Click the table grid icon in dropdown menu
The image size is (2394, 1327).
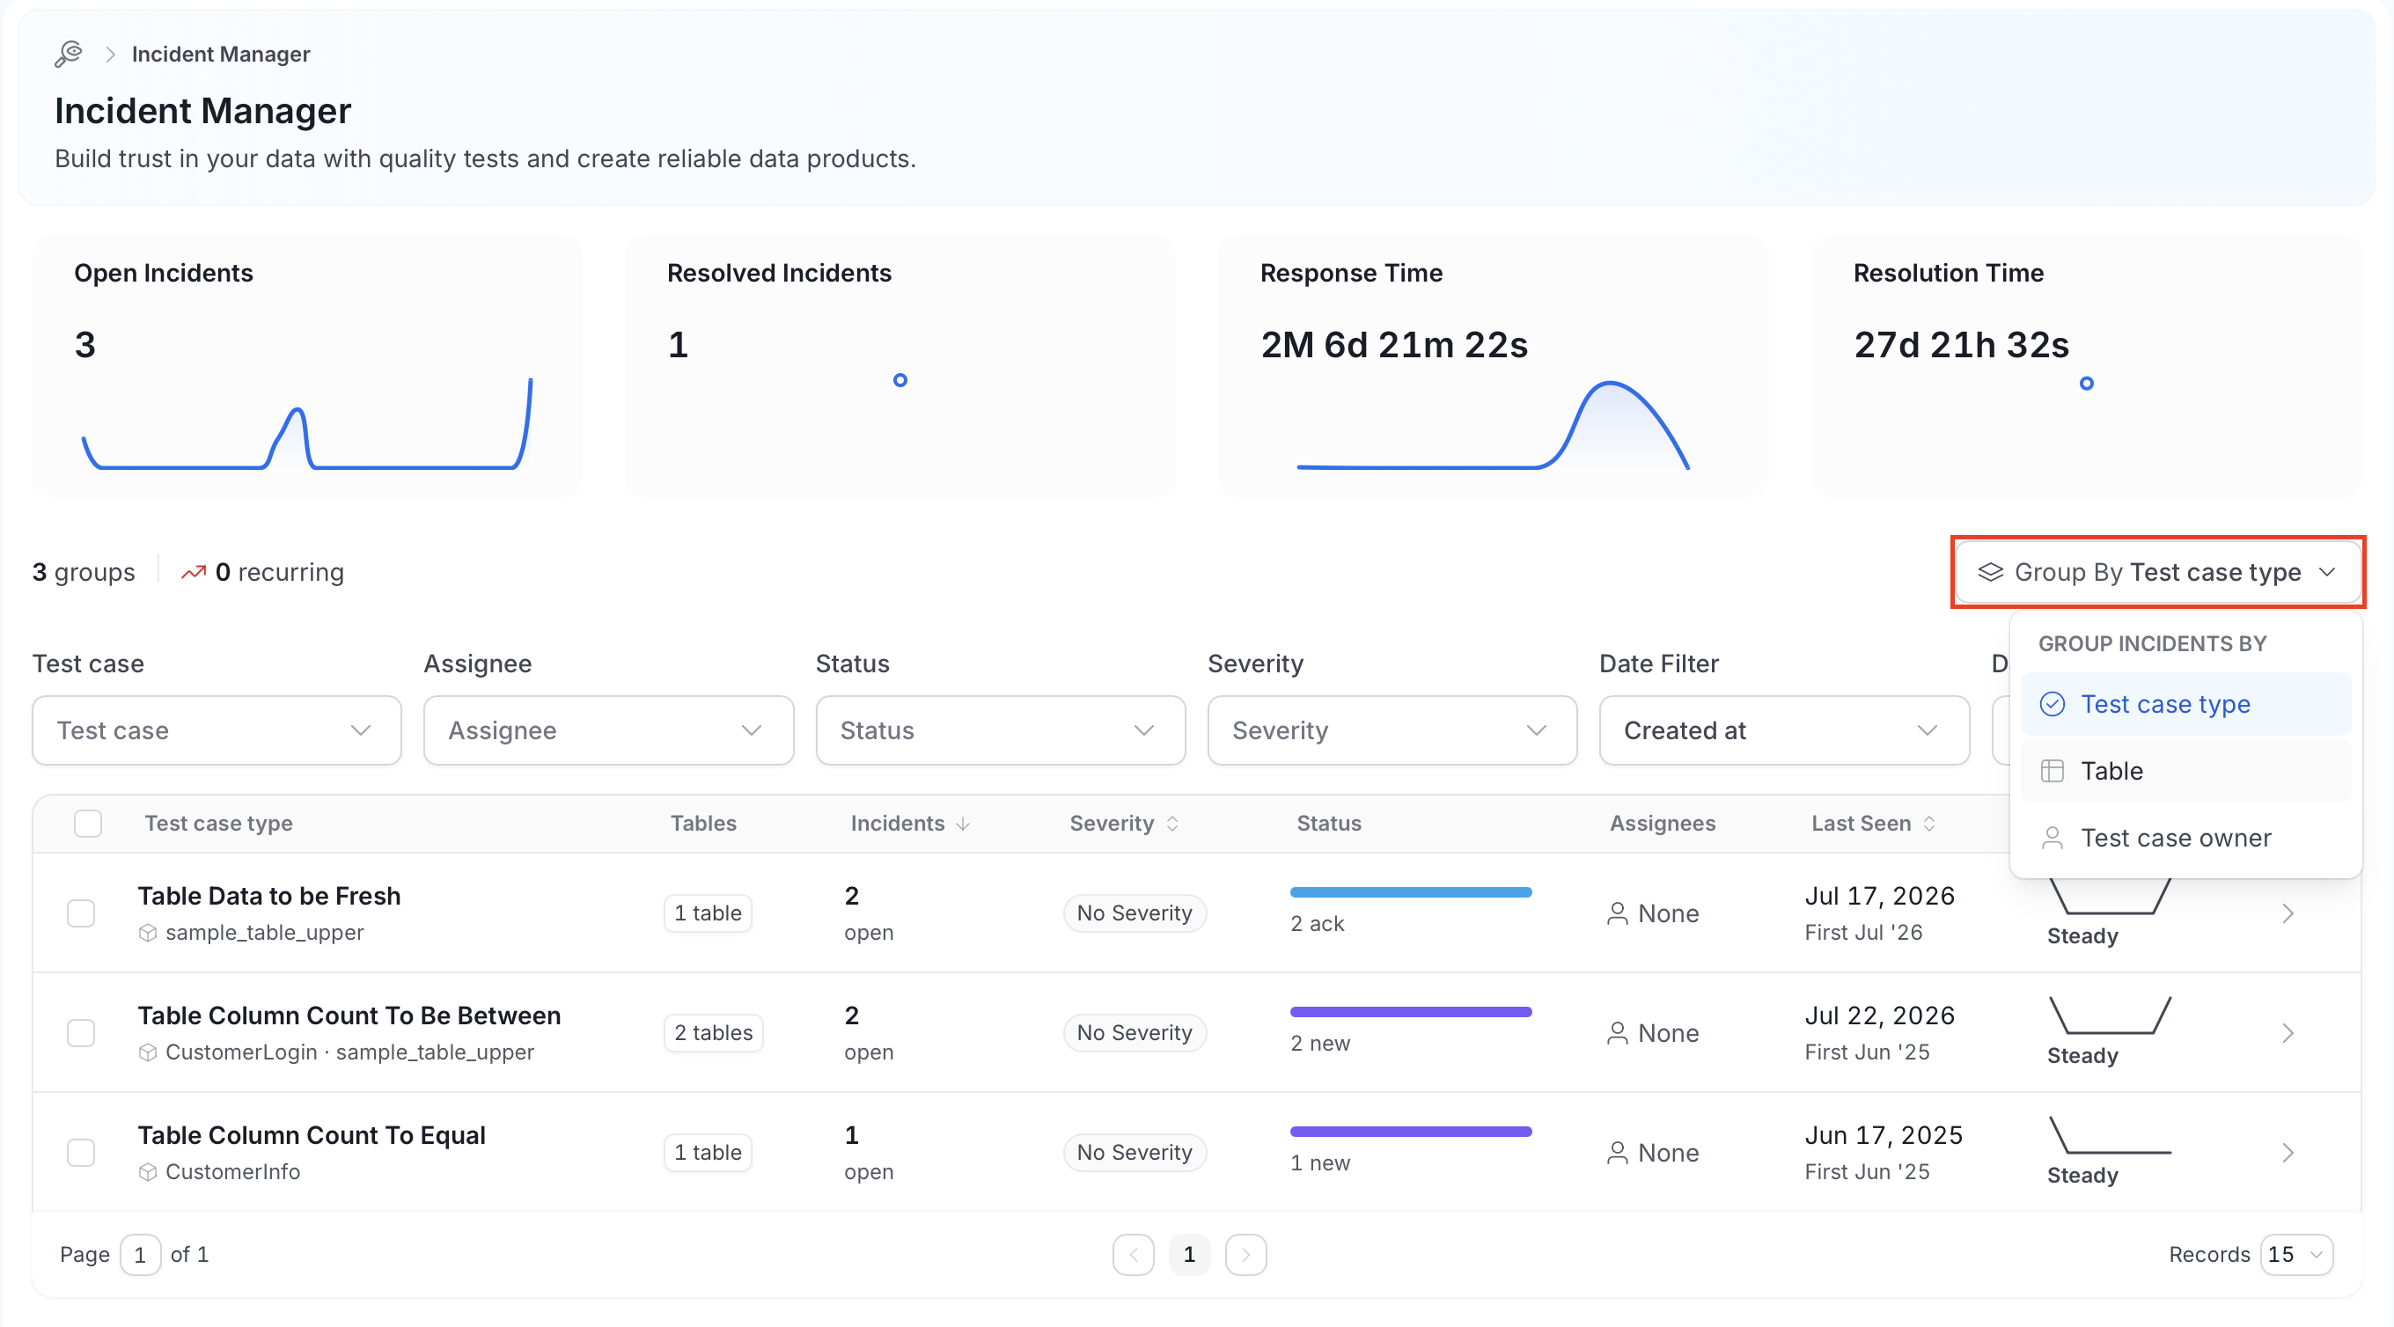tap(2052, 770)
